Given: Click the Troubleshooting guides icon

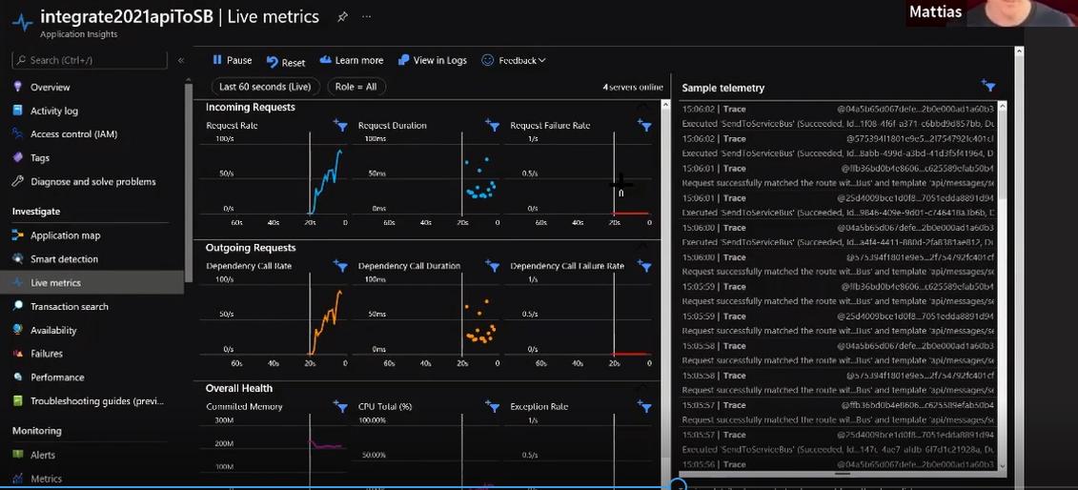Looking at the screenshot, I should (x=18, y=400).
